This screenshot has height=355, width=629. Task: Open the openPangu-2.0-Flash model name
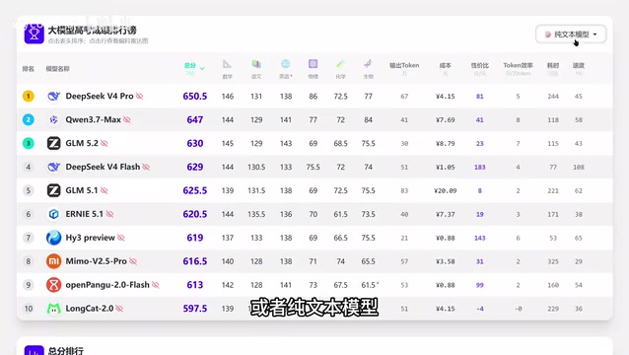click(107, 285)
